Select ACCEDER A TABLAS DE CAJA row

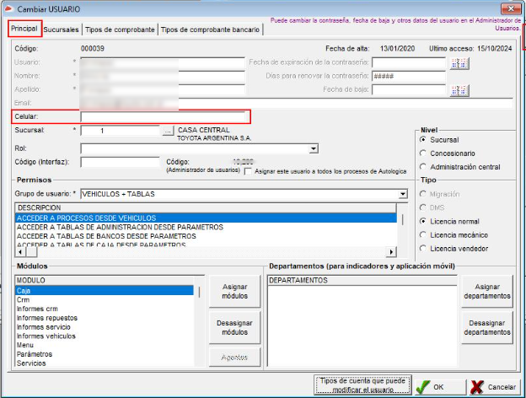pyautogui.click(x=206, y=245)
